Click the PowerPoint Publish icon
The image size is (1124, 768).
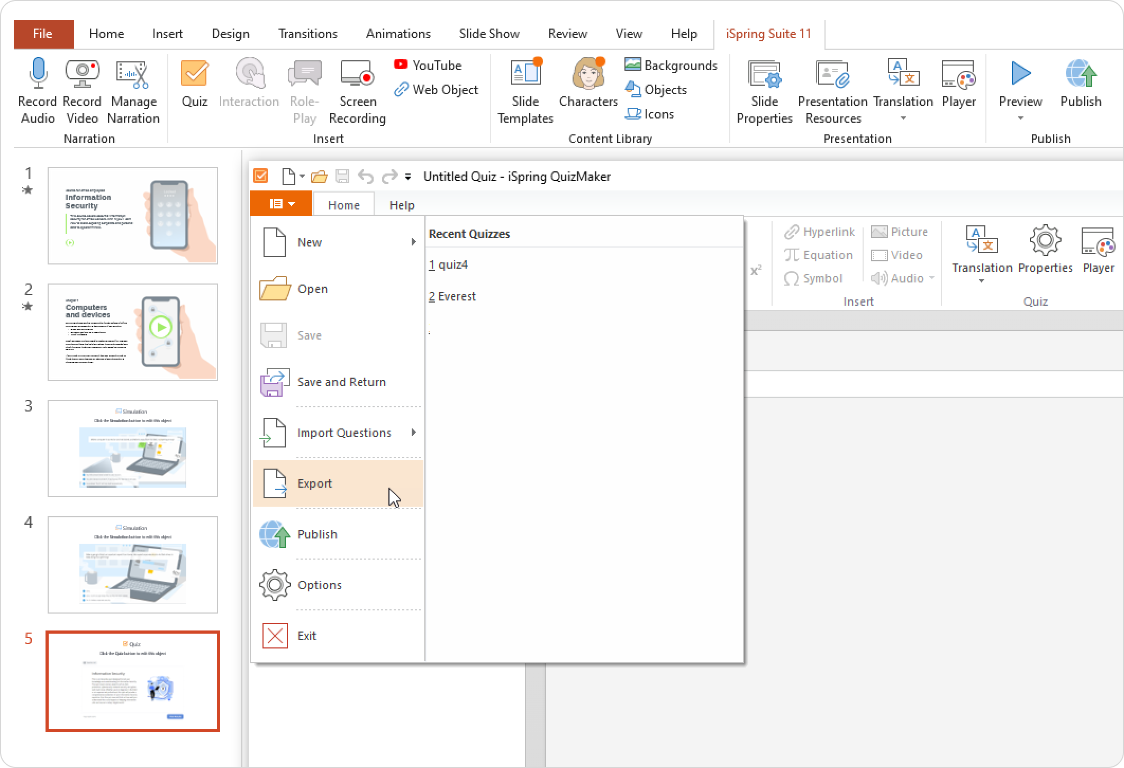coord(1081,74)
